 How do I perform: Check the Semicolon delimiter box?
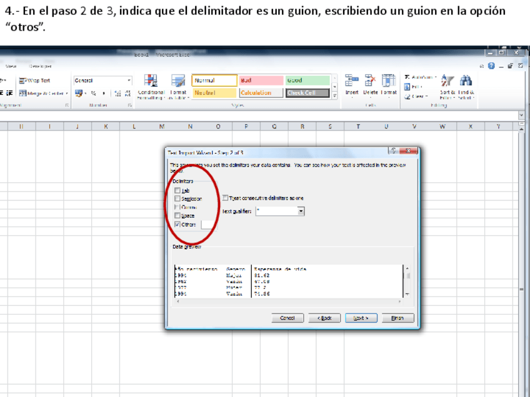178,198
